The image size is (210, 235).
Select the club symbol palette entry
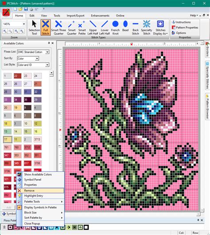click(80, 227)
